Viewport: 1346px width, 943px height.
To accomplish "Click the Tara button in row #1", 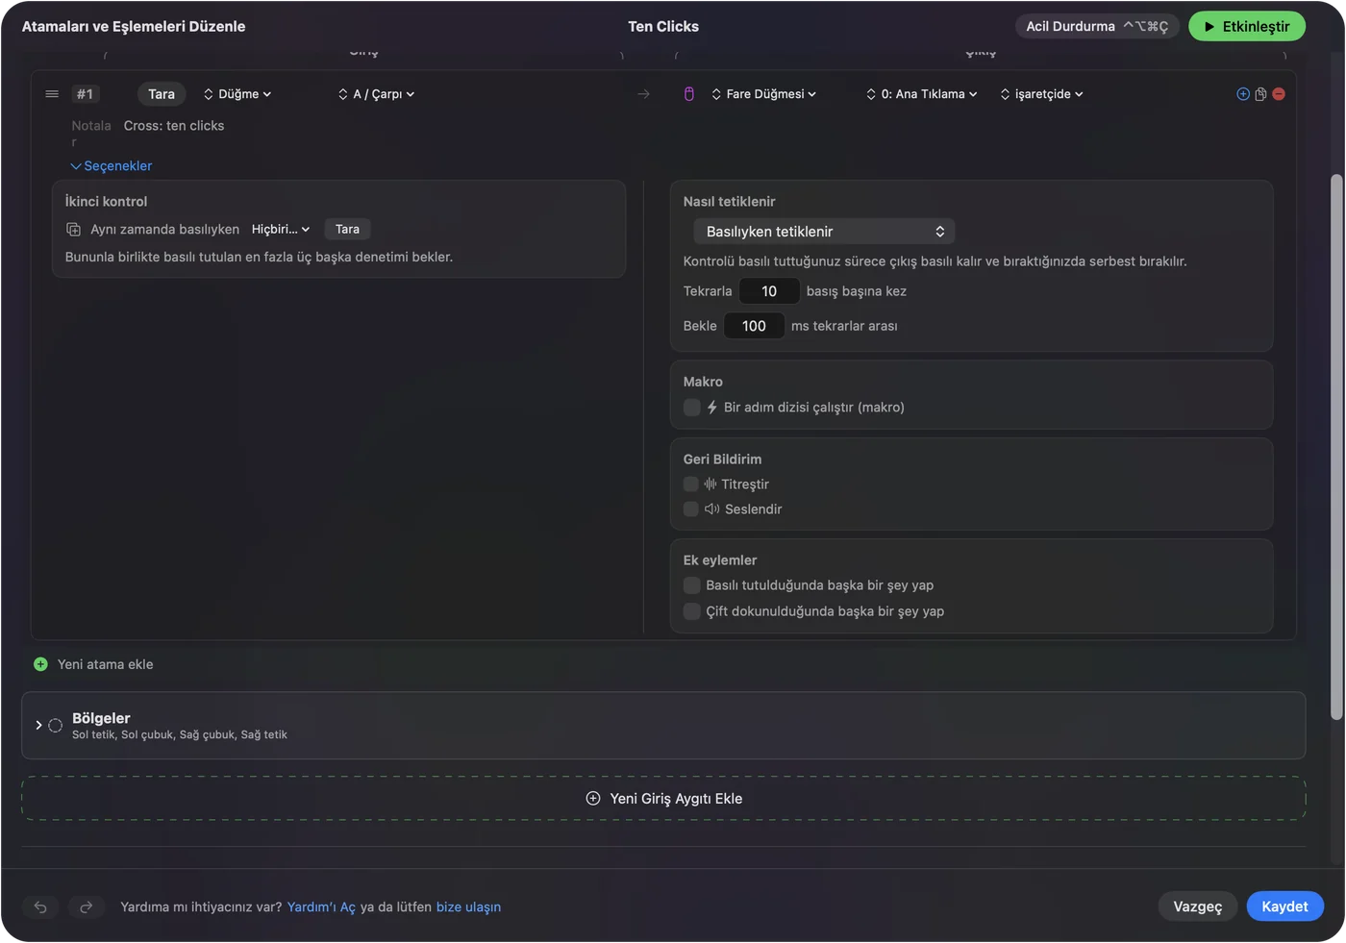I will (162, 94).
